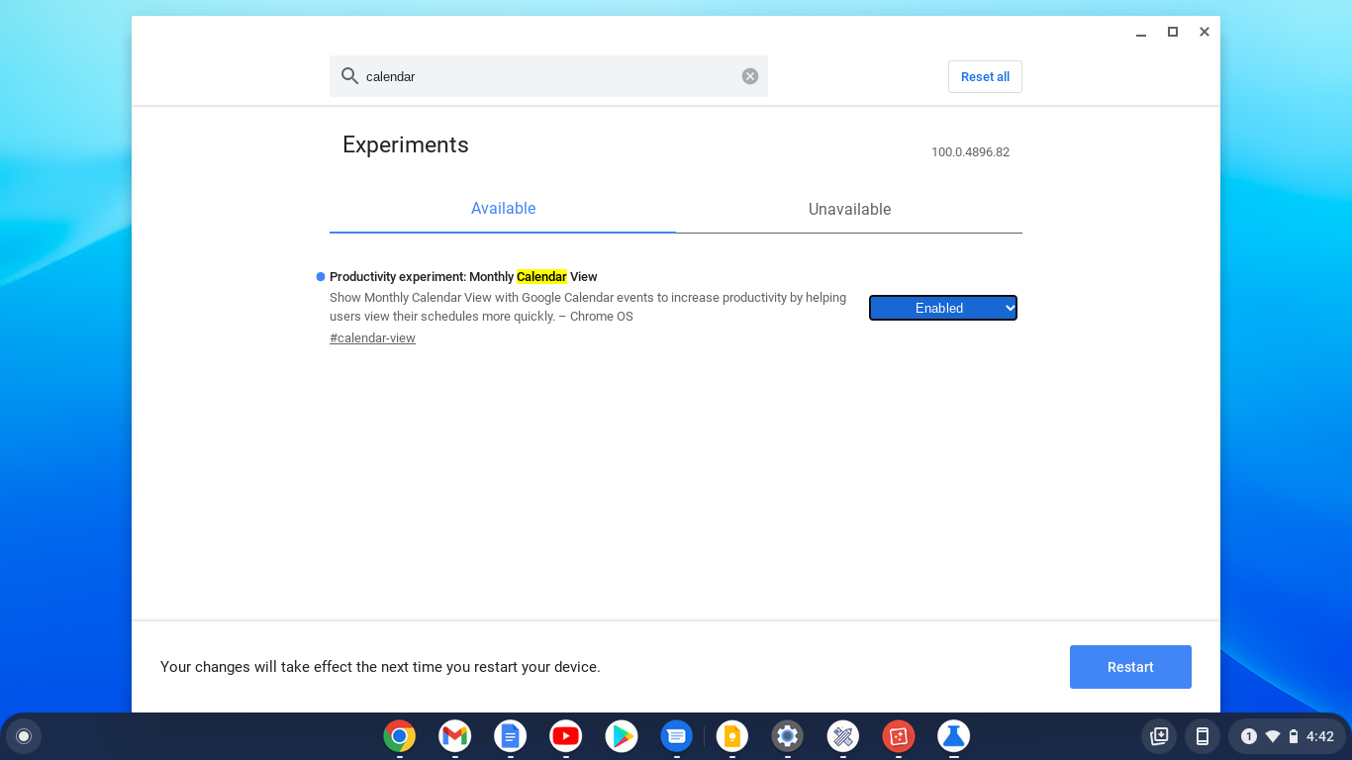Open Chrome from the shelf
Viewport: 1352px width, 760px height.
pyautogui.click(x=400, y=736)
